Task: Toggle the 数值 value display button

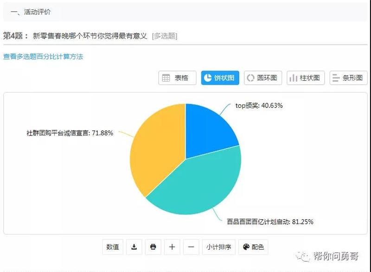Action: pos(113,247)
